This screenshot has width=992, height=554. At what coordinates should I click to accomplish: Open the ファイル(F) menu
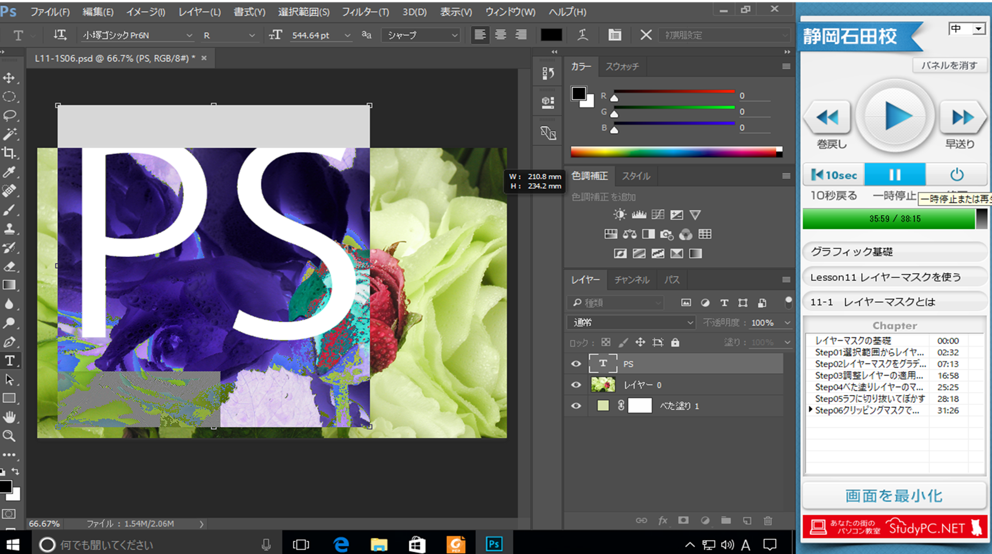coord(50,12)
